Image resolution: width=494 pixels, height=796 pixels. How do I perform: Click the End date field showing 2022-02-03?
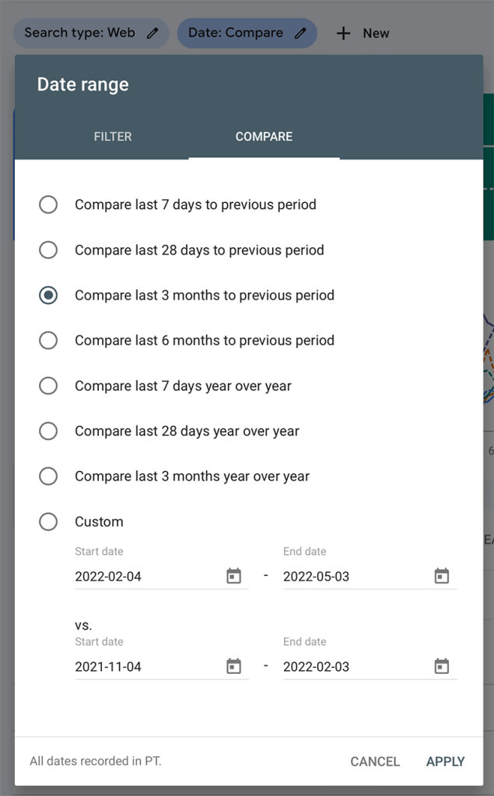click(370, 666)
